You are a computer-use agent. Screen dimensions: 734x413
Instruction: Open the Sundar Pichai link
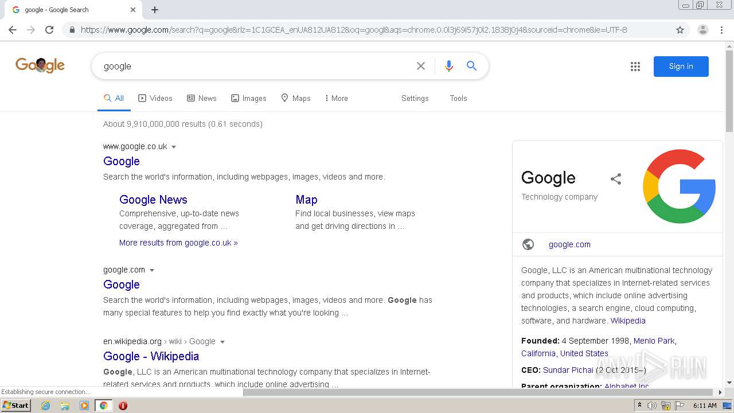(x=568, y=370)
